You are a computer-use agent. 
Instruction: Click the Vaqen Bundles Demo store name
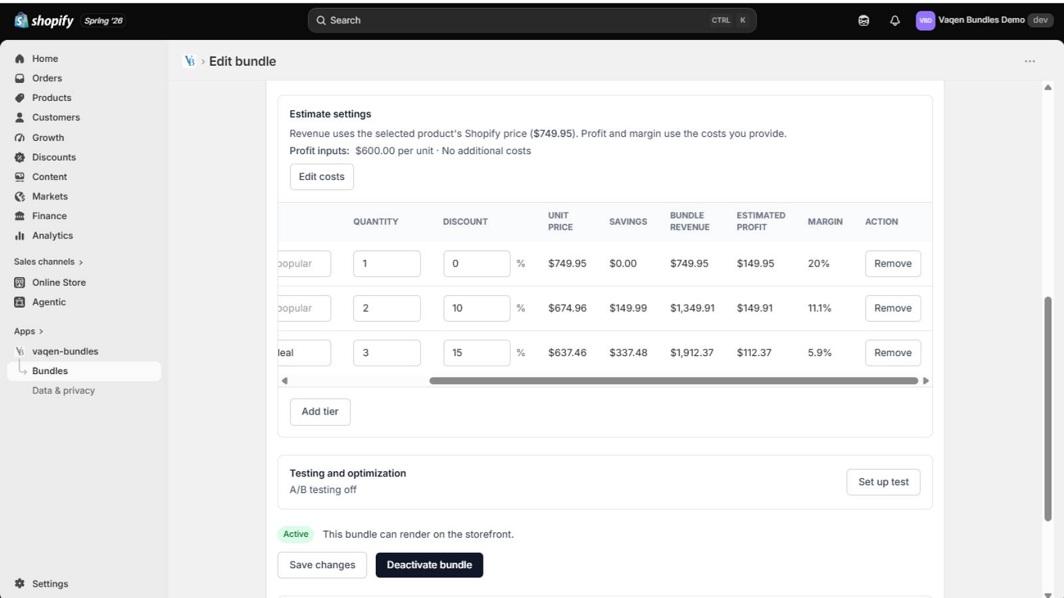[x=982, y=20]
